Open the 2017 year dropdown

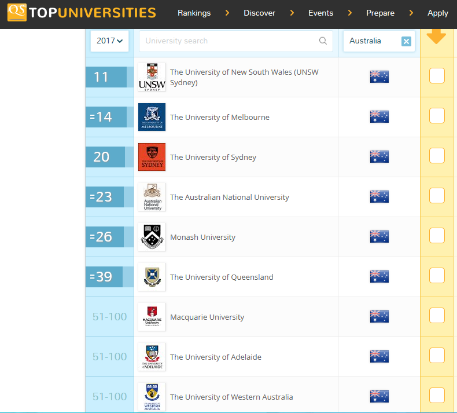109,41
